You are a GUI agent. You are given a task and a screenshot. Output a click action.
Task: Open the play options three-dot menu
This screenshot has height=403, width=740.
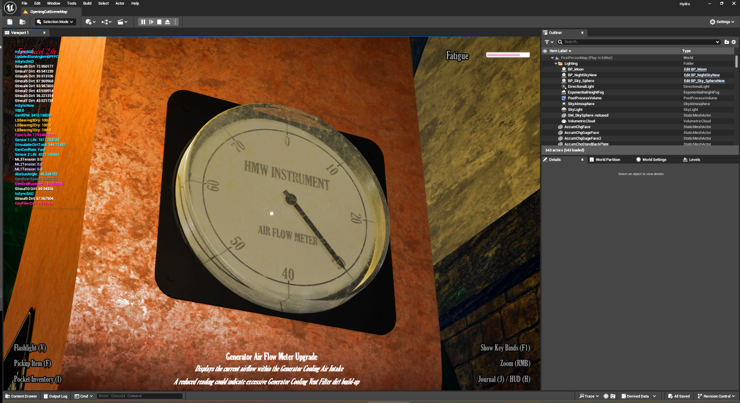pos(176,22)
